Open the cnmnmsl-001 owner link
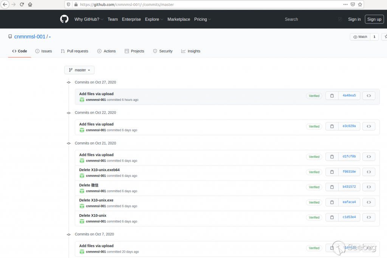This screenshot has height=258, width=387. 29,37
